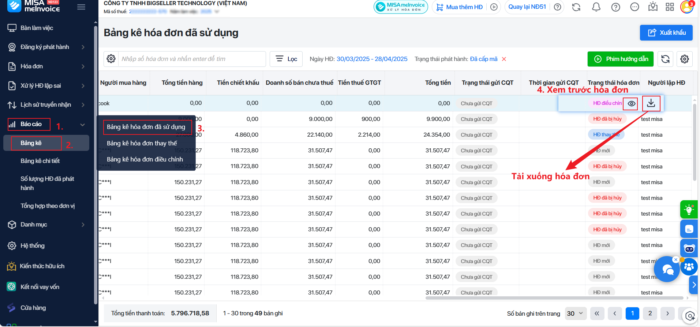Open Cửa hàng store icon

pyautogui.click(x=12, y=308)
